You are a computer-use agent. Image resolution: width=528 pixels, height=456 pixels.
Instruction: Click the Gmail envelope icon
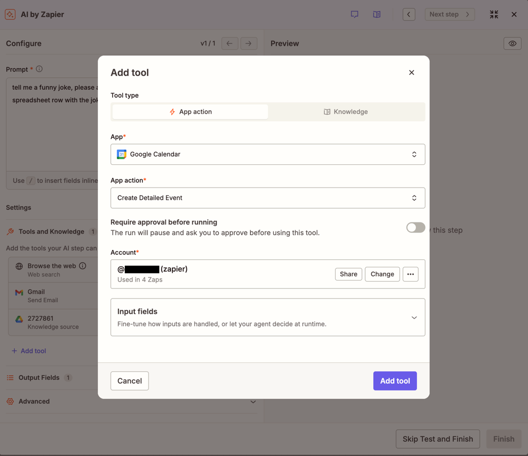(19, 292)
